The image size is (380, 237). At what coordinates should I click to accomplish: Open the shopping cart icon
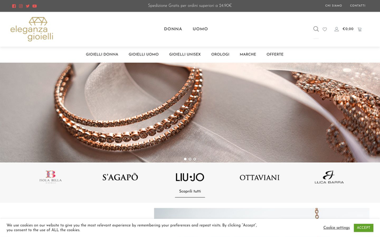pyautogui.click(x=360, y=29)
